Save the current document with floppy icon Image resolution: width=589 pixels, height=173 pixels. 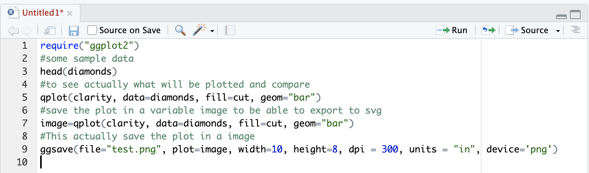[x=73, y=30]
